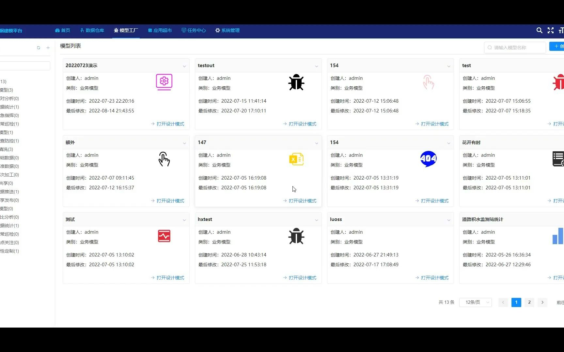564x352 pixels.
Task: Click the next page arrow
Action: [542, 302]
